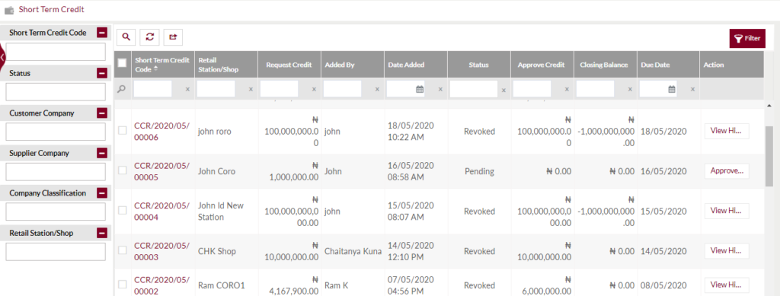Click the Filter button
The width and height of the screenshot is (780, 296).
point(747,38)
